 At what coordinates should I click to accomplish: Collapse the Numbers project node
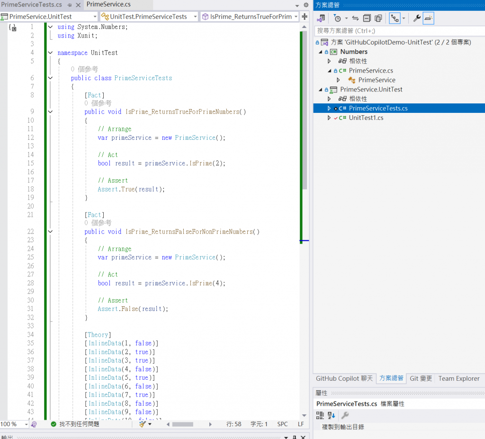(321, 52)
